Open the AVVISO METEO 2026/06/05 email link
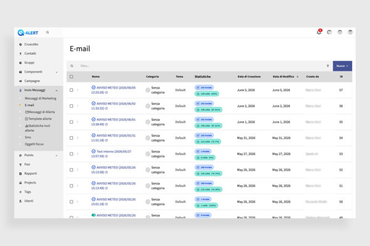 click(113, 90)
